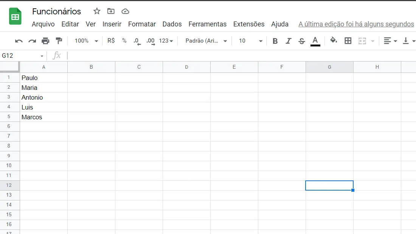Click into the formula bar
The width and height of the screenshot is (416, 234).
point(241,55)
